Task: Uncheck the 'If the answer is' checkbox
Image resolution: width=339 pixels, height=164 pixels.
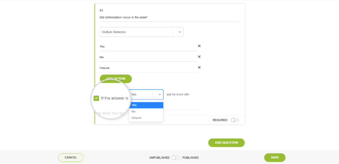Action: click(96, 98)
